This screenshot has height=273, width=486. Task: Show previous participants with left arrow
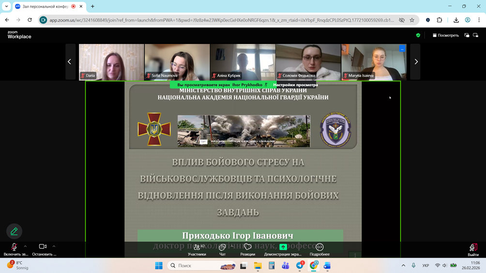(x=70, y=62)
